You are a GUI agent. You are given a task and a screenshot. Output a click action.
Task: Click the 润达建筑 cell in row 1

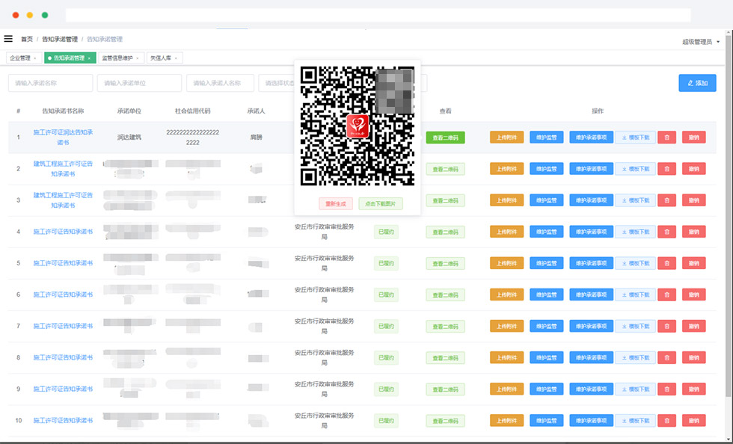[129, 138]
